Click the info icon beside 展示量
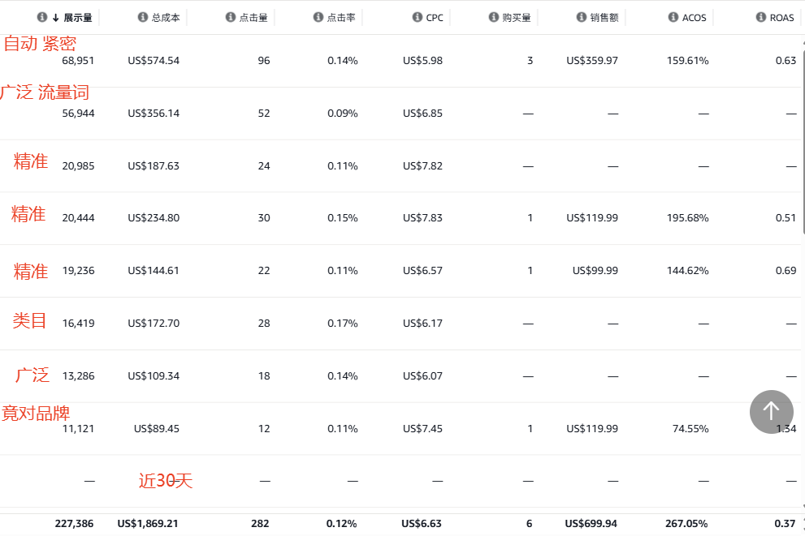Viewport: 805px width, 536px height. coord(42,18)
